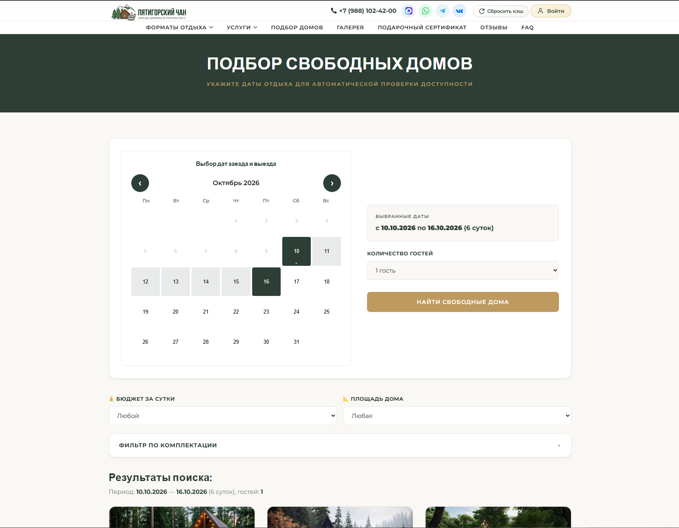This screenshot has width=679, height=528.
Task: Select day 24 in the calendar
Action: [x=296, y=312]
